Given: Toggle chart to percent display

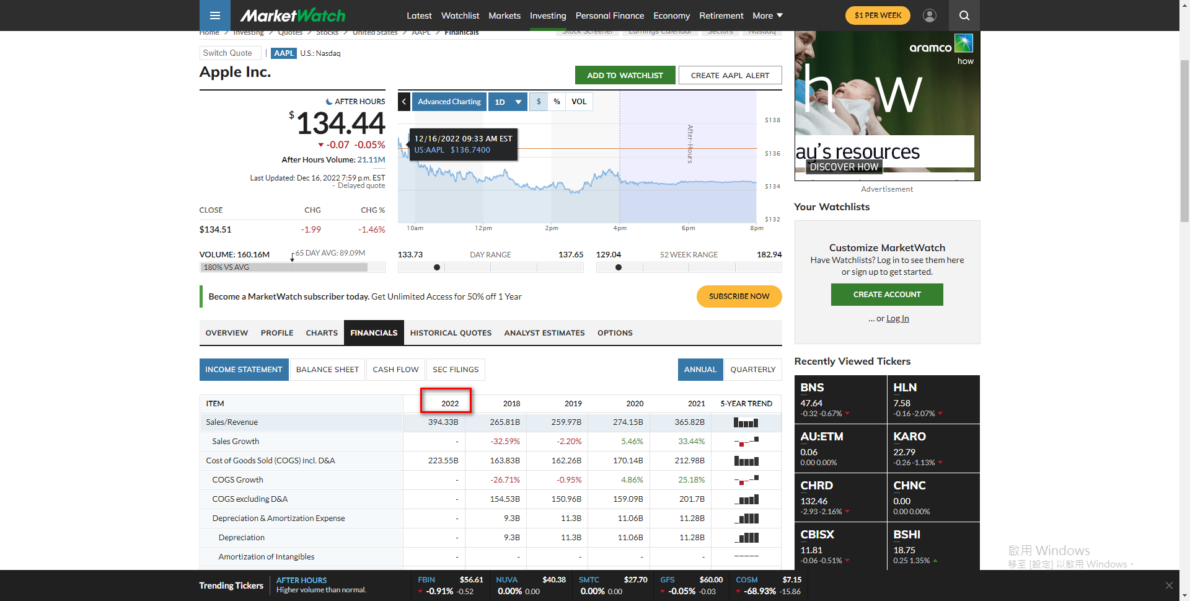Looking at the screenshot, I should point(557,102).
